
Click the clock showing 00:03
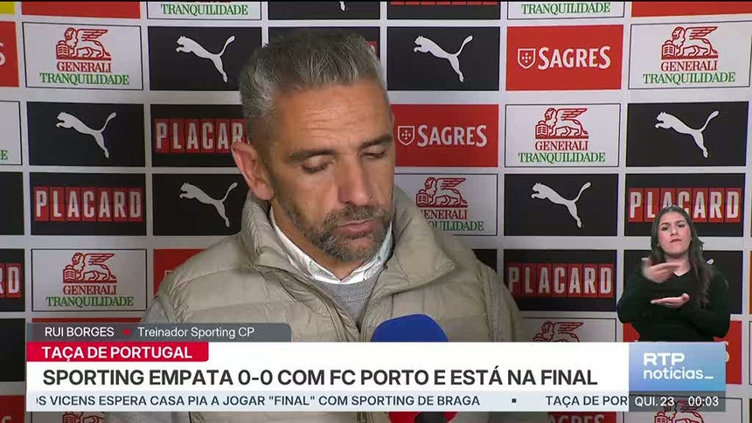pyautogui.click(x=704, y=401)
